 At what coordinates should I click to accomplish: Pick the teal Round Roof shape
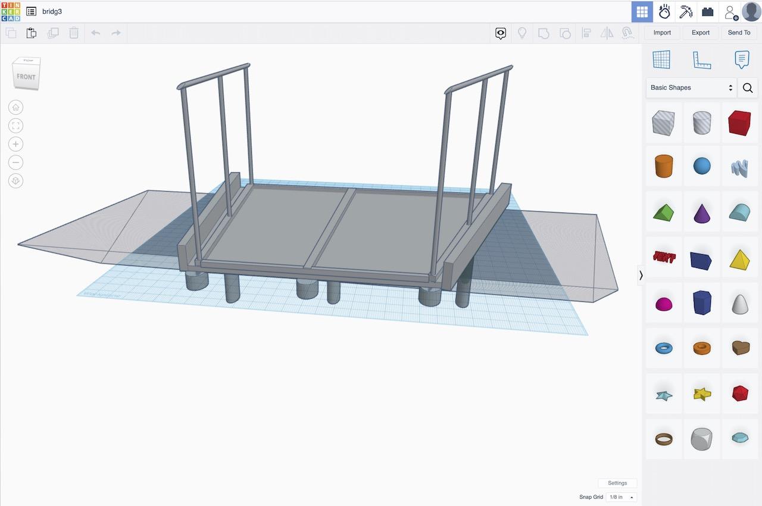tap(740, 213)
